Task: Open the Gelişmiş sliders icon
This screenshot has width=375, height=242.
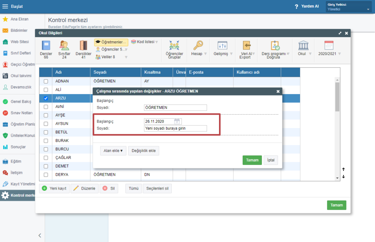Action: tap(222, 45)
